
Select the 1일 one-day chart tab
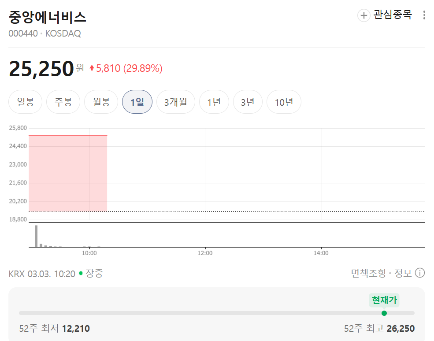click(x=137, y=102)
